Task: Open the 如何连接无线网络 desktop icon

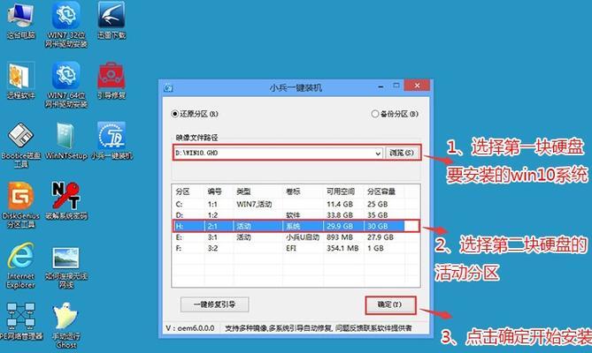Action: pyautogui.click(x=65, y=268)
